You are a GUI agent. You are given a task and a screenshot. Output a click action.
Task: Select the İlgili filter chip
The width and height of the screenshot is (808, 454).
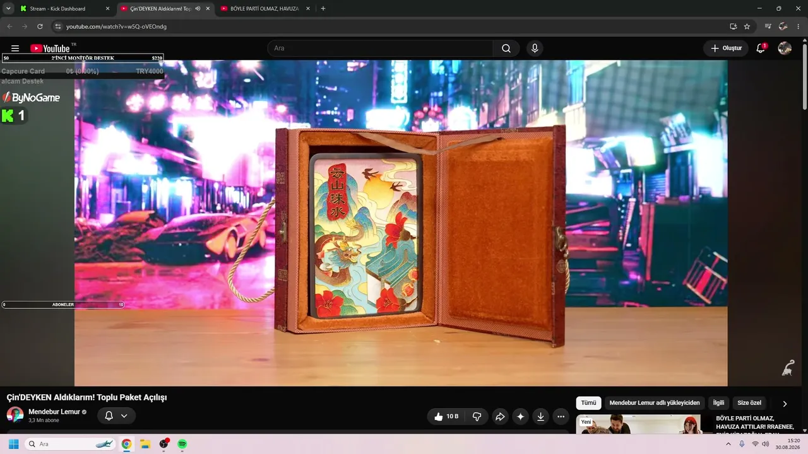[718, 403]
